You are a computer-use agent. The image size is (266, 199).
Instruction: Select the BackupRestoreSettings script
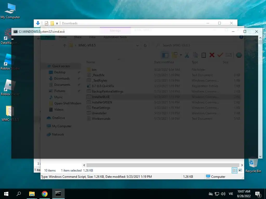coord(163,91)
